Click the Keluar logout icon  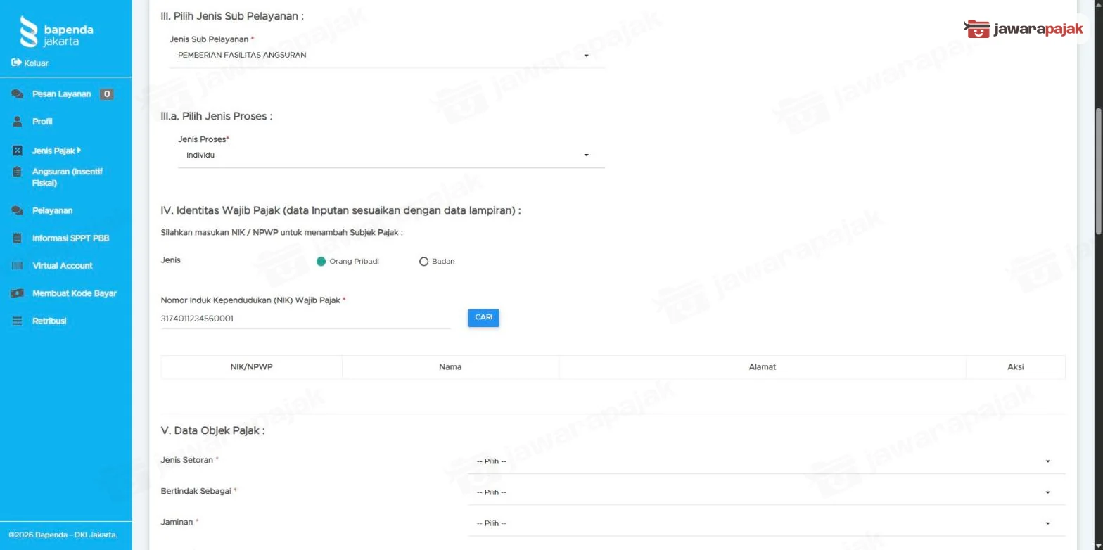tap(16, 63)
